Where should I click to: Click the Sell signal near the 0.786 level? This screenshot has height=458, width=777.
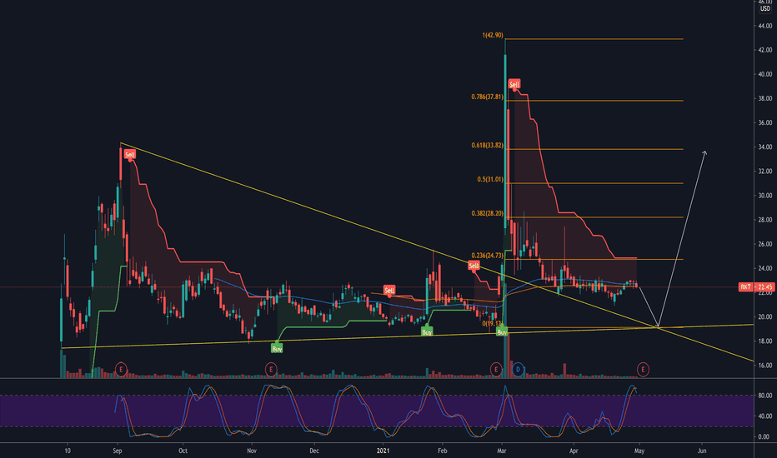pyautogui.click(x=514, y=84)
